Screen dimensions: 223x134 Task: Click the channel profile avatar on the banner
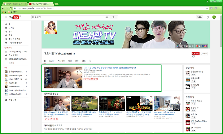(50, 27)
